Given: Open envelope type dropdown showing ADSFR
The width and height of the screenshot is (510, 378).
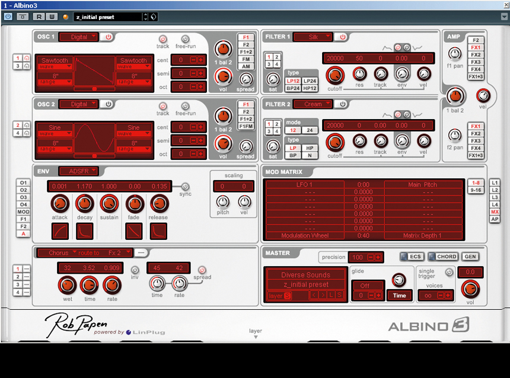Looking at the screenshot, I should (x=78, y=171).
